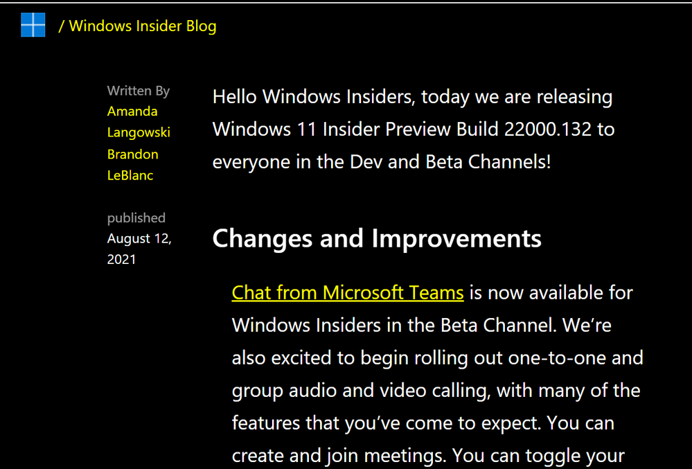
Task: Click the create and join meetings sentence
Action: pyautogui.click(x=338, y=456)
